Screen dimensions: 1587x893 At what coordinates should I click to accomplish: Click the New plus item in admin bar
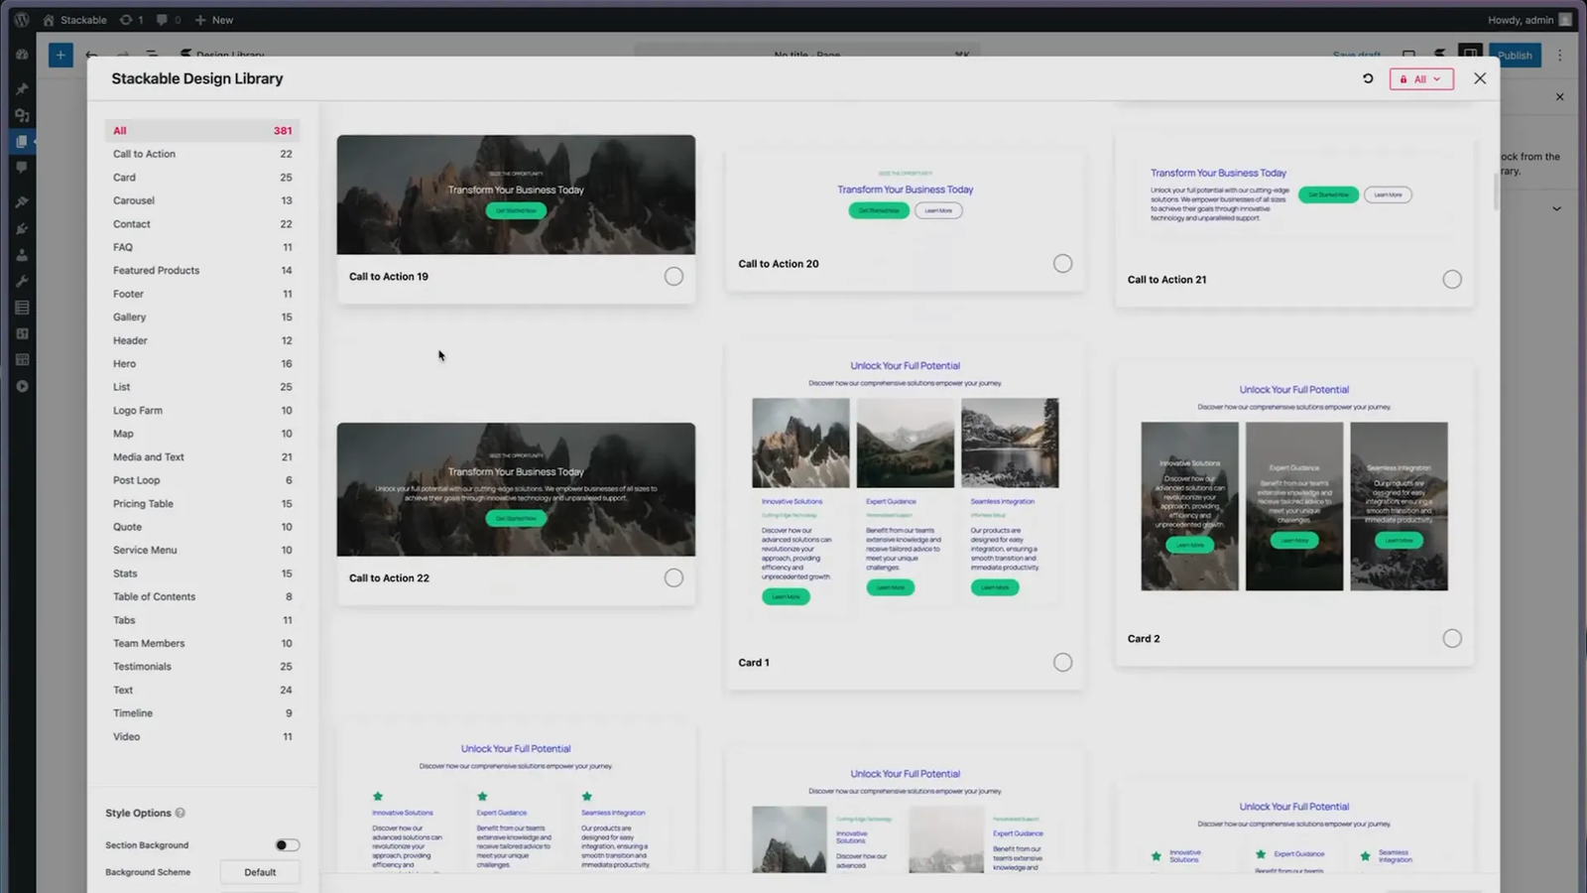[214, 20]
